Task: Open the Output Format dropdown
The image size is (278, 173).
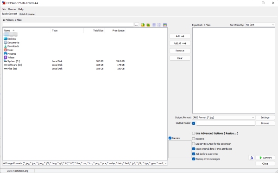Action: click(x=223, y=117)
